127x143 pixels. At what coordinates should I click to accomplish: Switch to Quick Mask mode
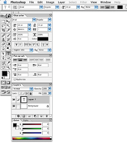coord(8,83)
